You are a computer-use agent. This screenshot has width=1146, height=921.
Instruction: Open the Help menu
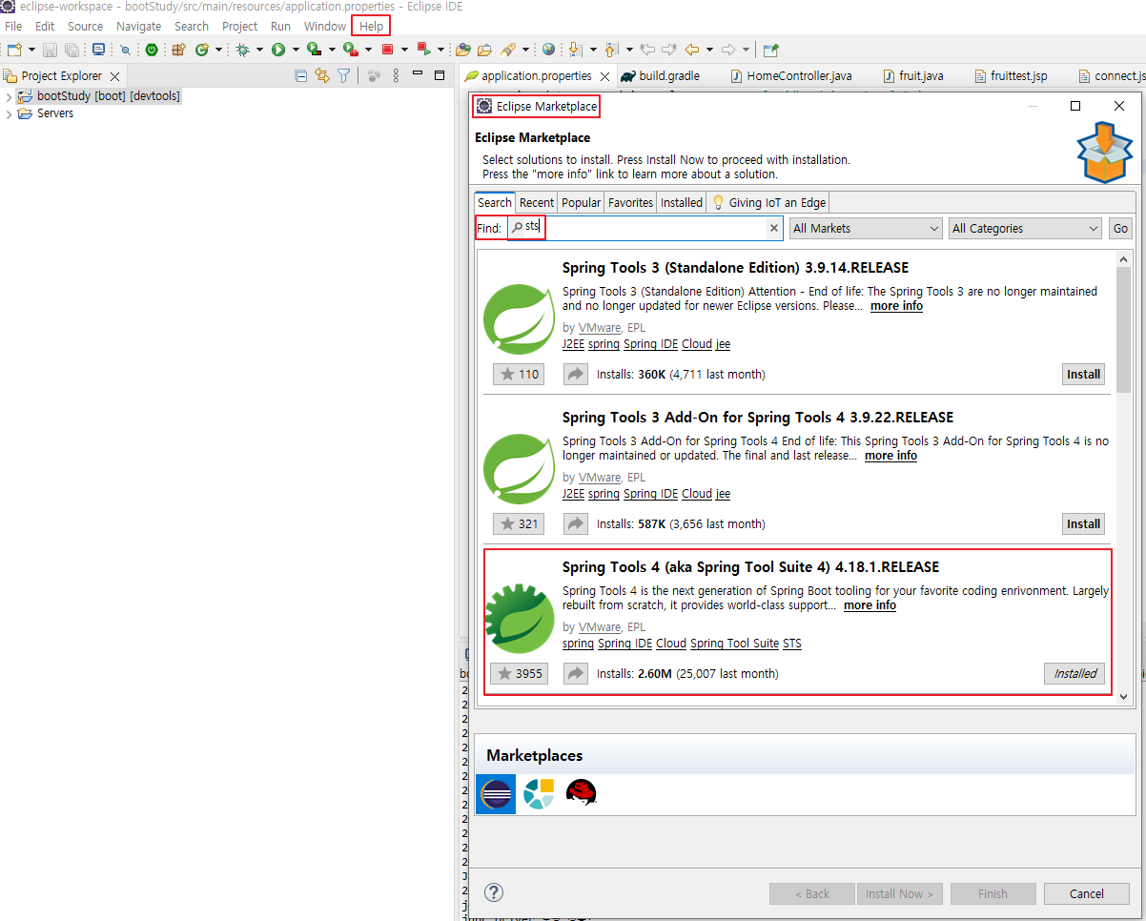(x=371, y=26)
